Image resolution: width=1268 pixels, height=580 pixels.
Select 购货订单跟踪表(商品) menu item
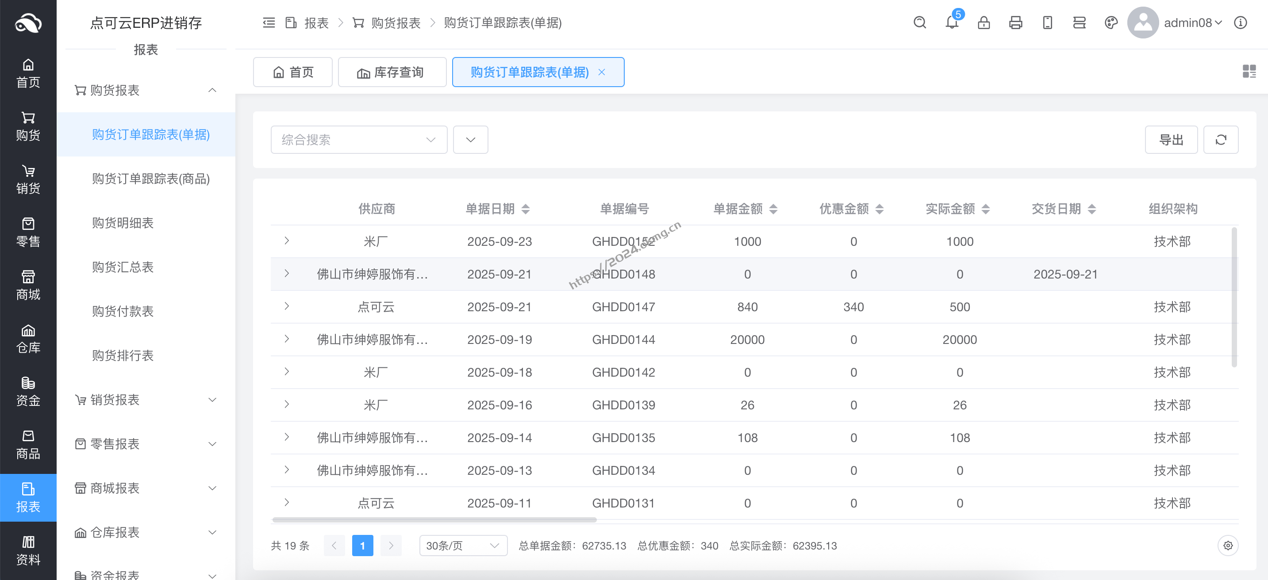[x=146, y=179]
